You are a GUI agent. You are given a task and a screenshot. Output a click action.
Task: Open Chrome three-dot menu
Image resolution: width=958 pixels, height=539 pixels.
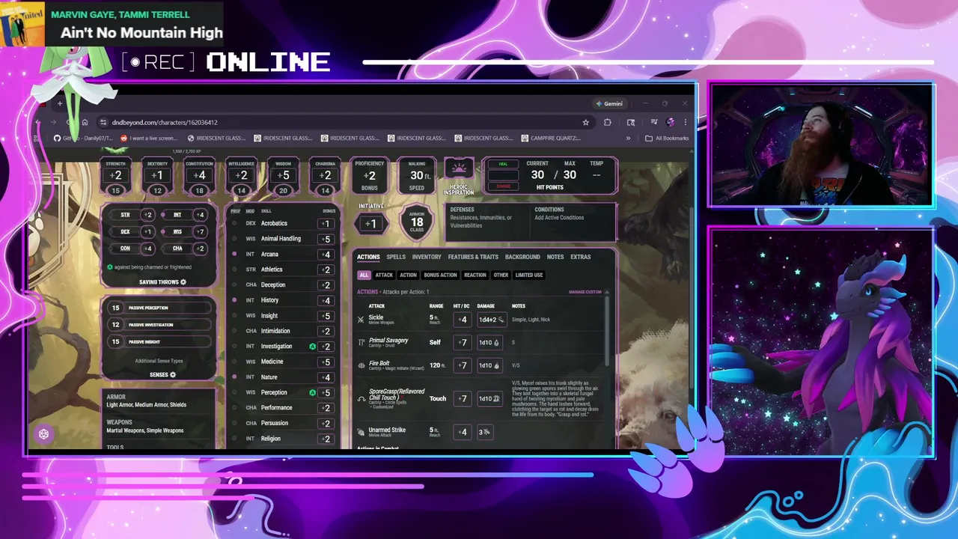point(685,122)
